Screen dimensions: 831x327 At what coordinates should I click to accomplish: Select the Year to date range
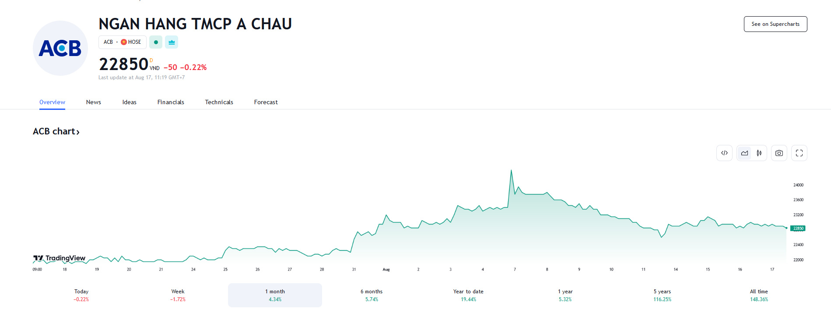[x=468, y=295]
